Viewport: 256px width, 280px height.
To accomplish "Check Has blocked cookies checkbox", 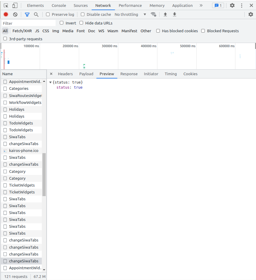I will point(158,31).
